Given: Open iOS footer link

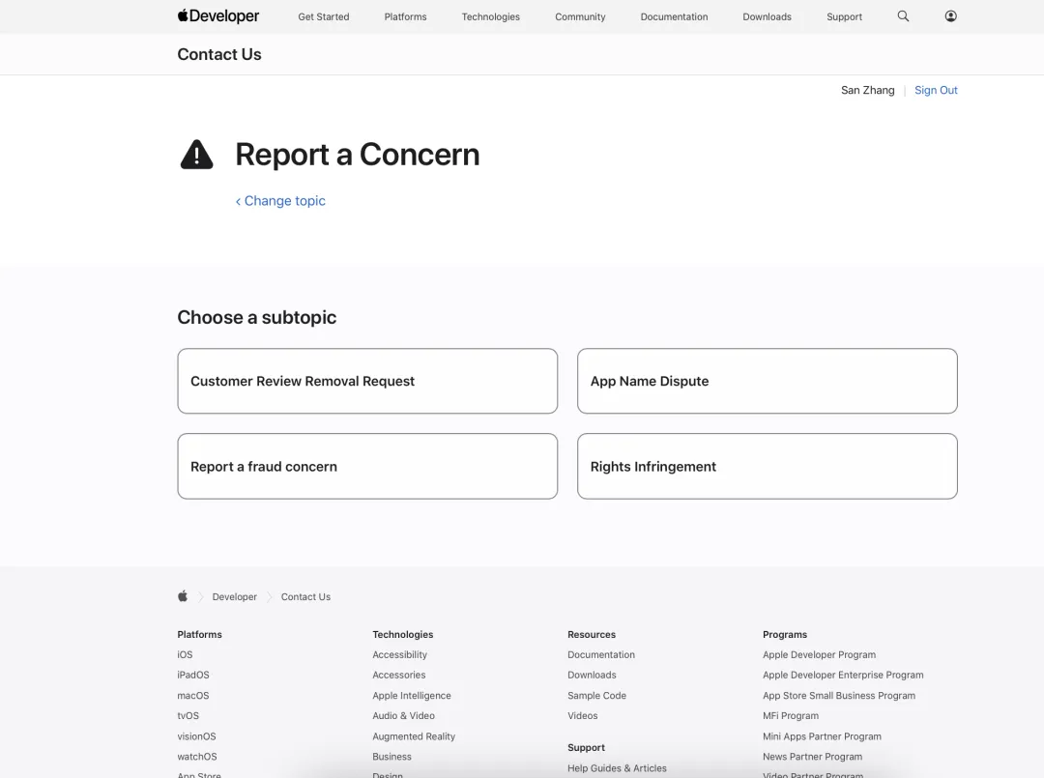Looking at the screenshot, I should tap(185, 655).
